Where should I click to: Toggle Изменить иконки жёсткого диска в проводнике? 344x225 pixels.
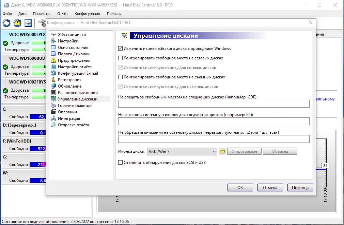pos(120,49)
